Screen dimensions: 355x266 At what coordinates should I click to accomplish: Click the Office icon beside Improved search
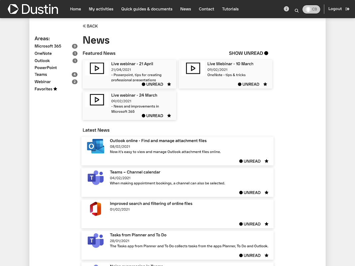click(95, 209)
